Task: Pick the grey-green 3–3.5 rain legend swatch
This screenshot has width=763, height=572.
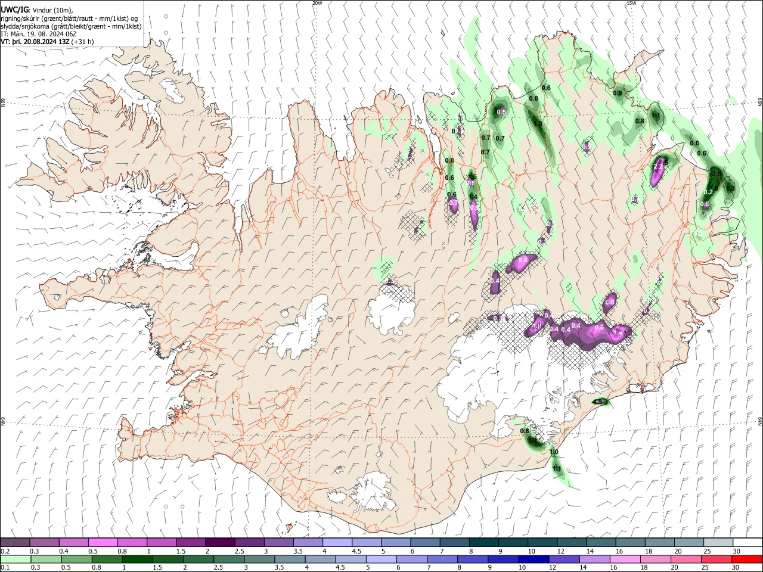Action: [259, 559]
